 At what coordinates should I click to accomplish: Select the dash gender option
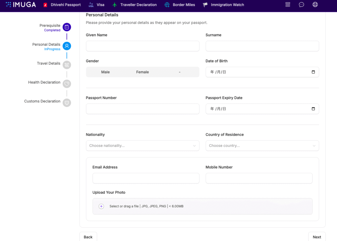[180, 72]
